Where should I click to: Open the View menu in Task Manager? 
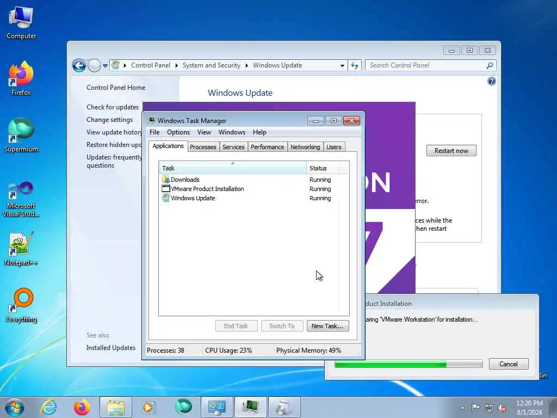pos(205,132)
